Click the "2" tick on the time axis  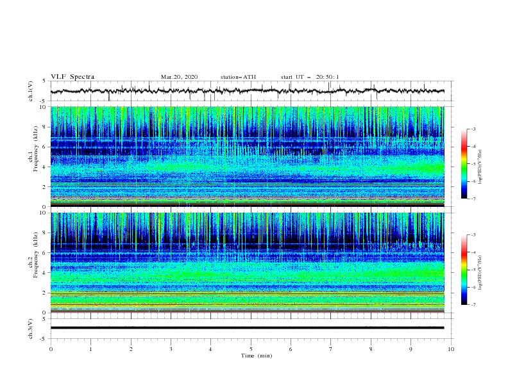131,349
